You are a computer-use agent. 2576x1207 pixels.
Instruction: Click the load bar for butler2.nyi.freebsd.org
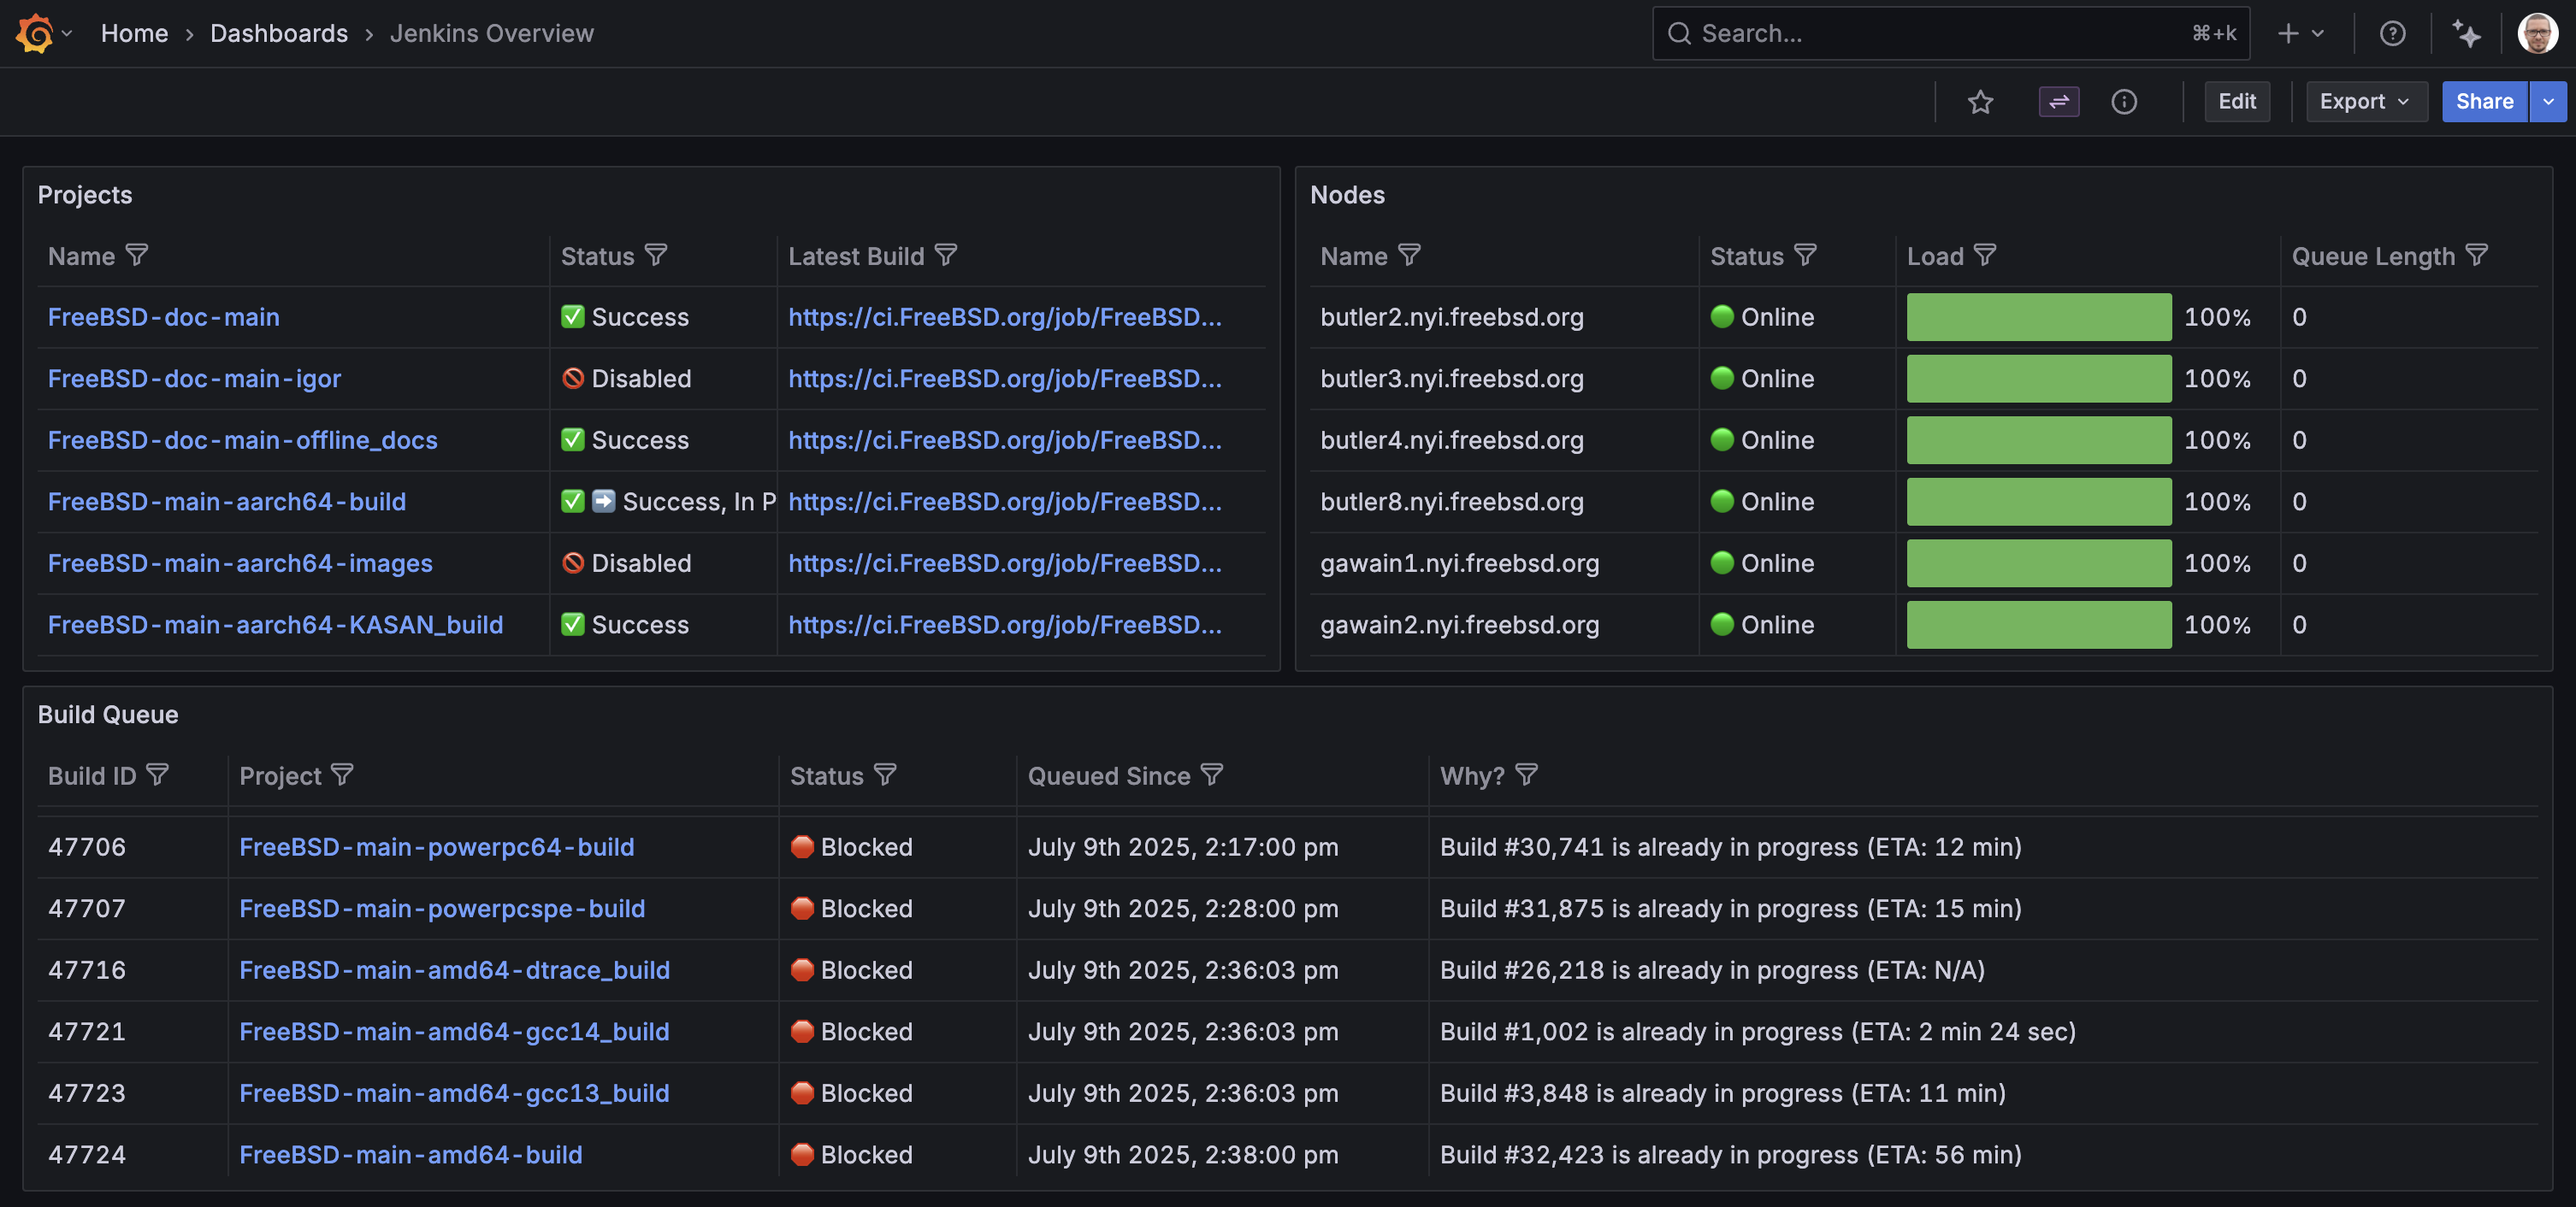click(2038, 317)
